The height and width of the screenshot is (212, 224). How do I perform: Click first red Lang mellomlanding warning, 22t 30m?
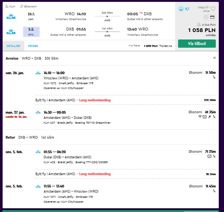pyautogui.click(x=95, y=100)
